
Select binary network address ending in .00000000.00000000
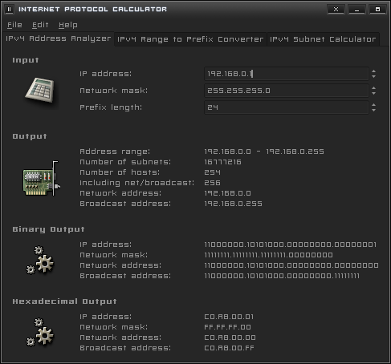click(291, 265)
